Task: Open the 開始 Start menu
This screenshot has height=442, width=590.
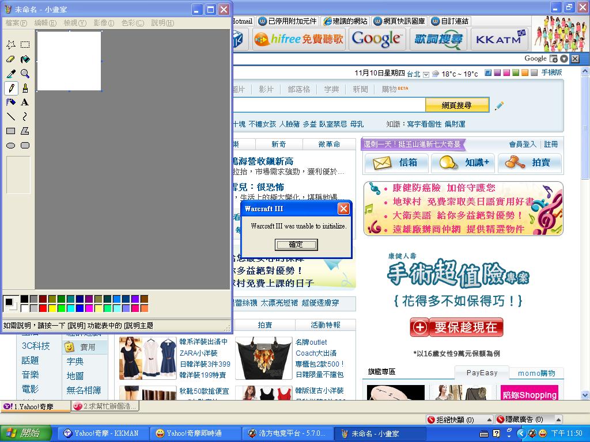Action: tap(24, 433)
